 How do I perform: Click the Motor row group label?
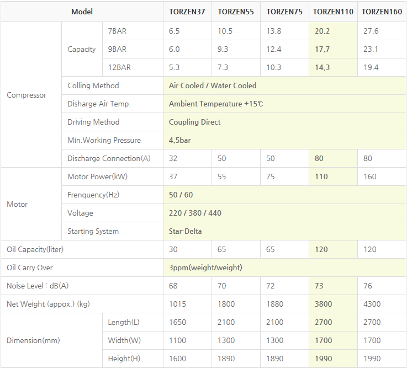17,204
